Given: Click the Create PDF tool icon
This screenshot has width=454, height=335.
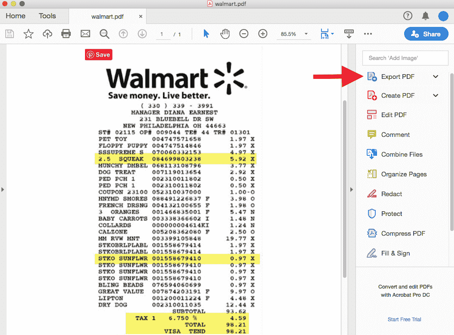Looking at the screenshot, I should (x=372, y=95).
